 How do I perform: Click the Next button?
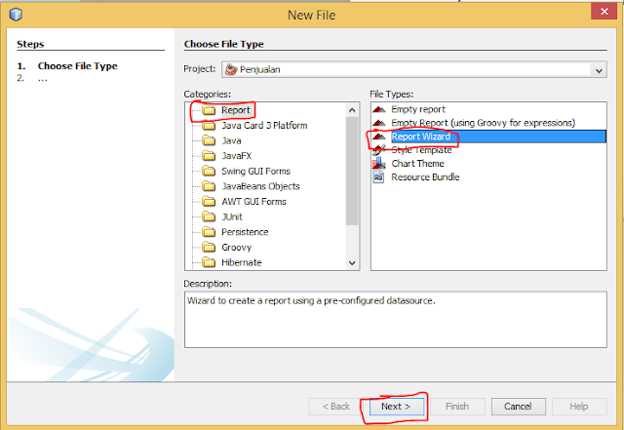(396, 407)
